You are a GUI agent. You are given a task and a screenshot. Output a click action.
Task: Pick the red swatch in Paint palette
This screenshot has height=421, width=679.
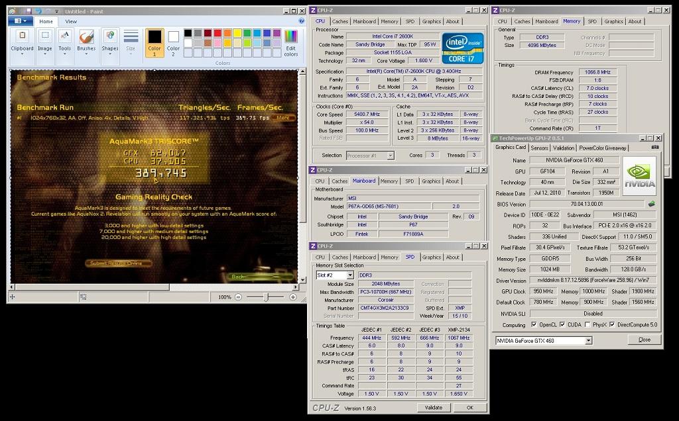tap(217, 33)
